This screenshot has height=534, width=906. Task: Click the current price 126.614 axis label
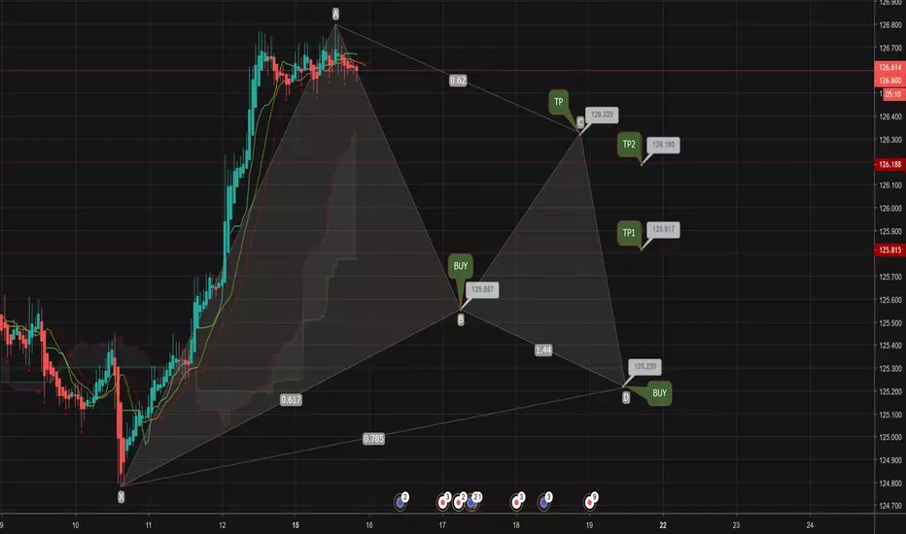(889, 68)
